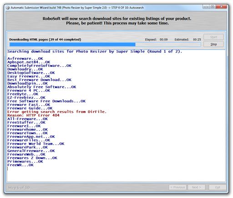
Task: Click the Freeware Guide...OK line
Action: click(30, 108)
